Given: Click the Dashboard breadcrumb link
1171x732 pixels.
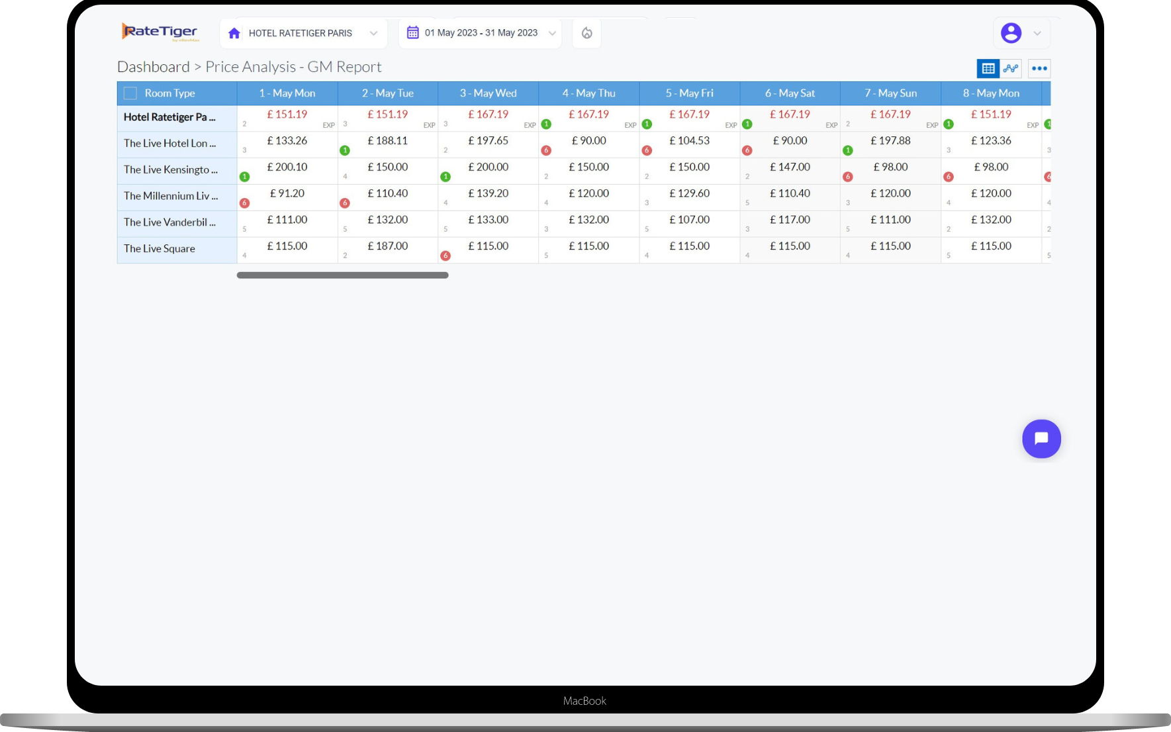Looking at the screenshot, I should tap(154, 67).
